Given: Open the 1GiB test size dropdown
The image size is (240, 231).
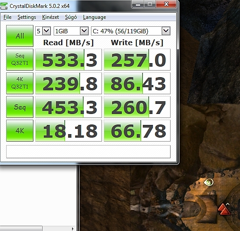Looking at the screenshot, I should point(71,31).
